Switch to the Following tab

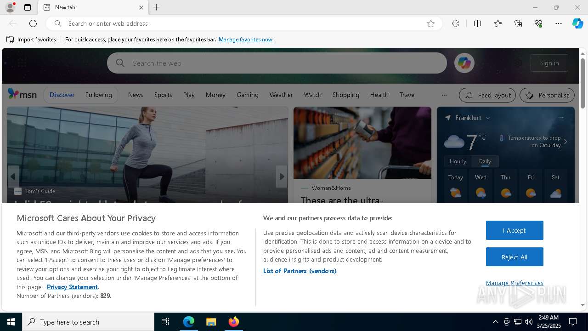pyautogui.click(x=98, y=95)
